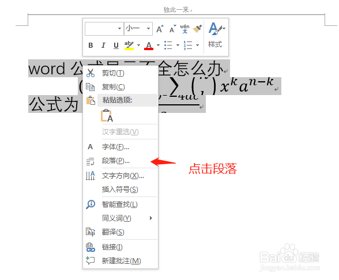Screen dimensions: 339x280
Task: Toggle numbered list
Action: 188,46
